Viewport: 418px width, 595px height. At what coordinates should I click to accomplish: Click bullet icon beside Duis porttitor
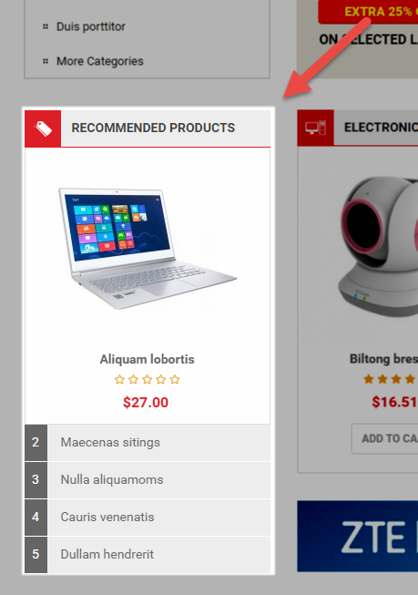[46, 26]
